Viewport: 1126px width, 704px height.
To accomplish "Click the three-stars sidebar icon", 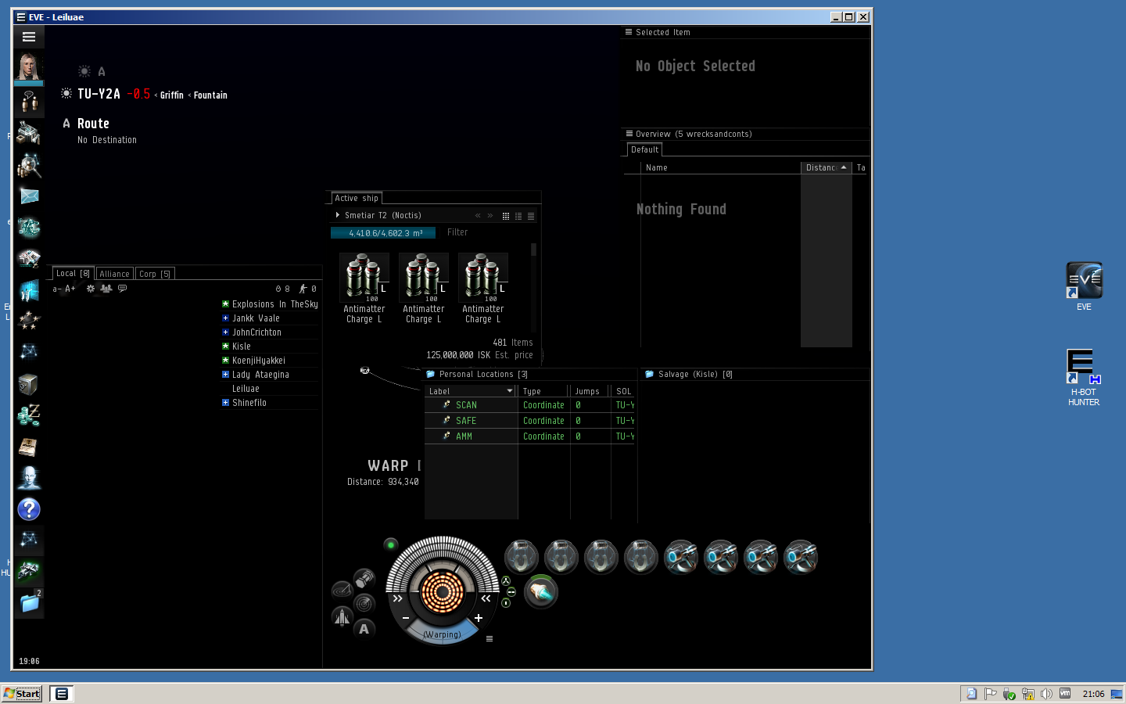I will click(x=29, y=321).
